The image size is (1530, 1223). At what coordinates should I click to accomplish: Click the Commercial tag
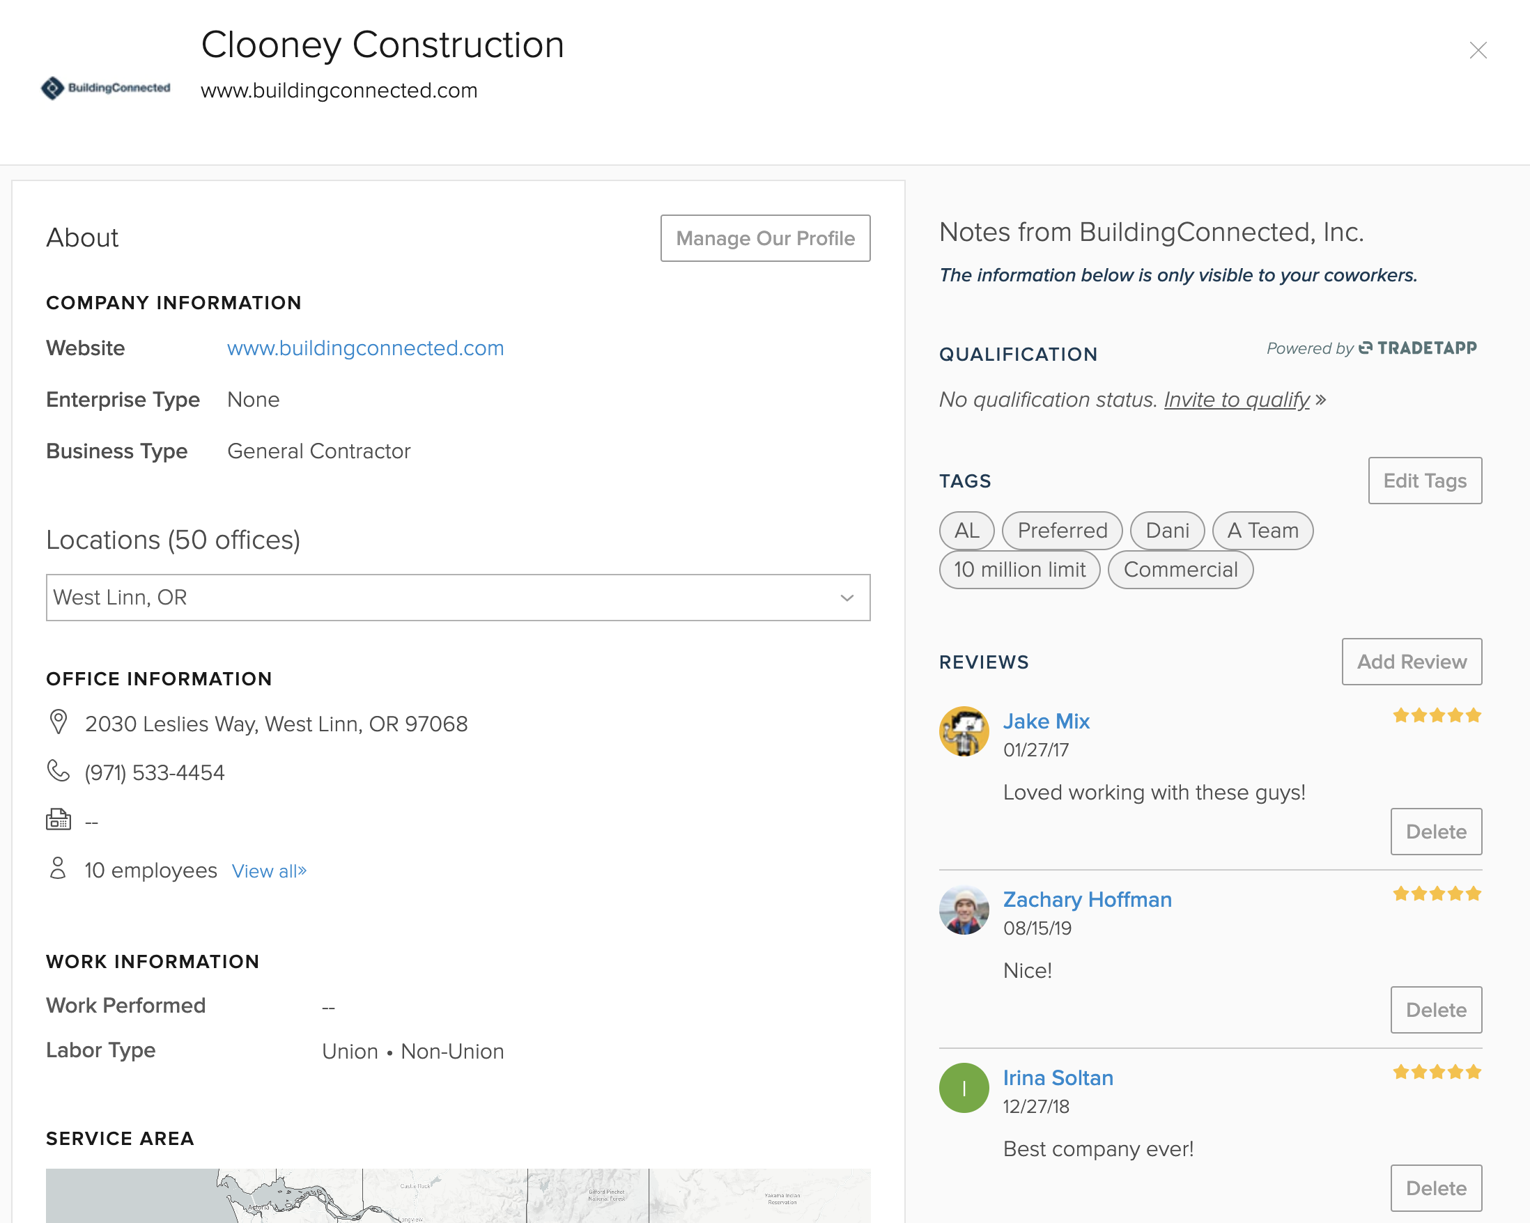click(1180, 570)
